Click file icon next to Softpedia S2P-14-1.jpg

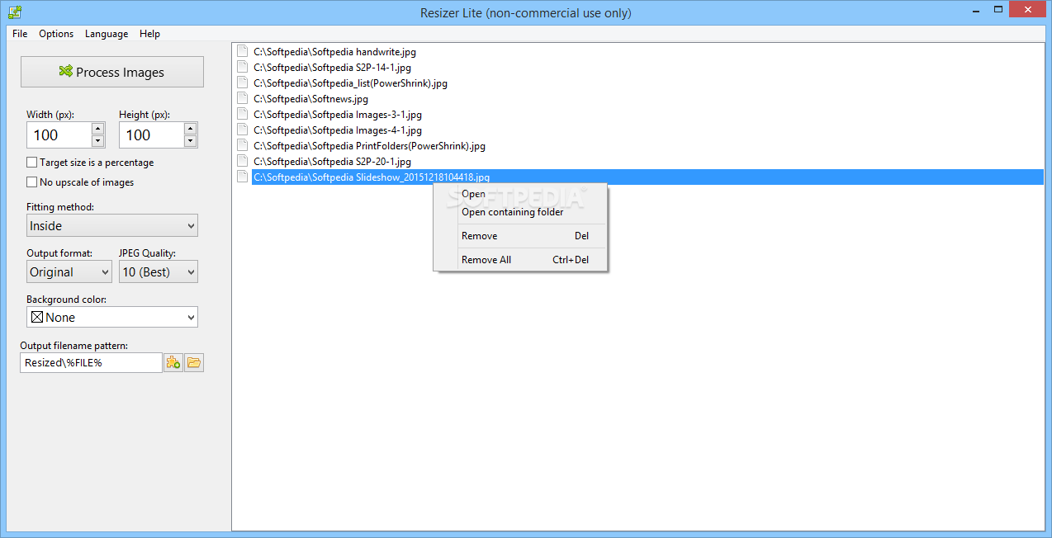point(242,67)
